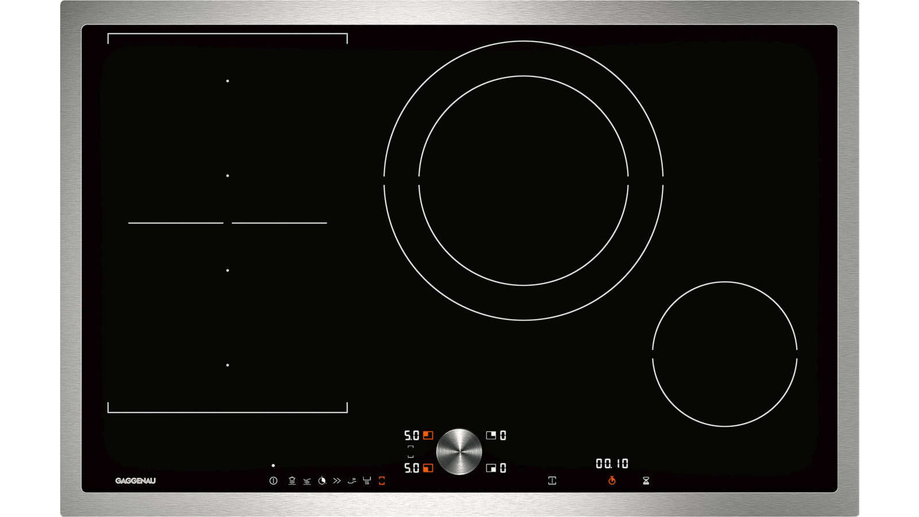Viewport: 919px width, 517px height.
Task: Tap the orange stopwatch icon
Action: 612,480
